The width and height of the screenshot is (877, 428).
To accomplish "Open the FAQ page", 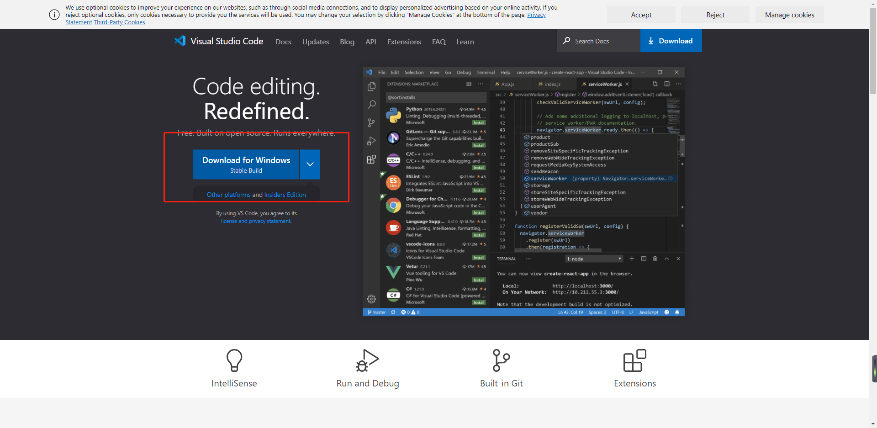I will [439, 42].
